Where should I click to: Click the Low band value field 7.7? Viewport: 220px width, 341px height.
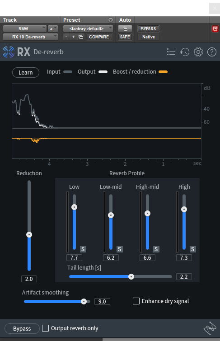point(75,258)
